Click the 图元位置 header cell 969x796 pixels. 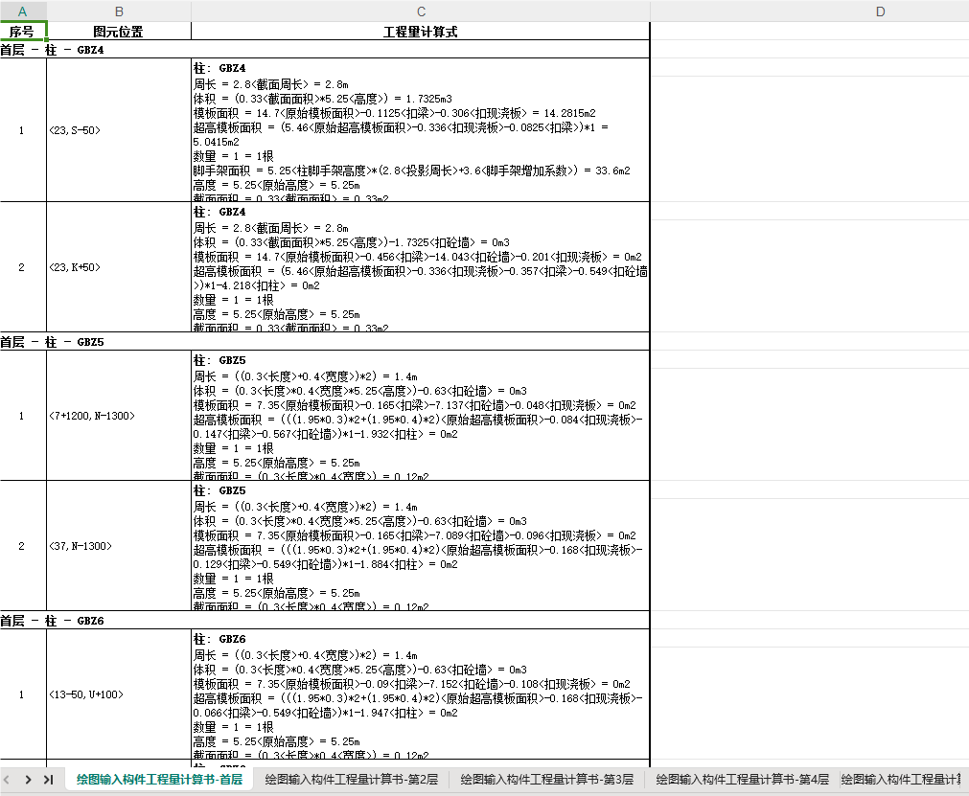119,32
